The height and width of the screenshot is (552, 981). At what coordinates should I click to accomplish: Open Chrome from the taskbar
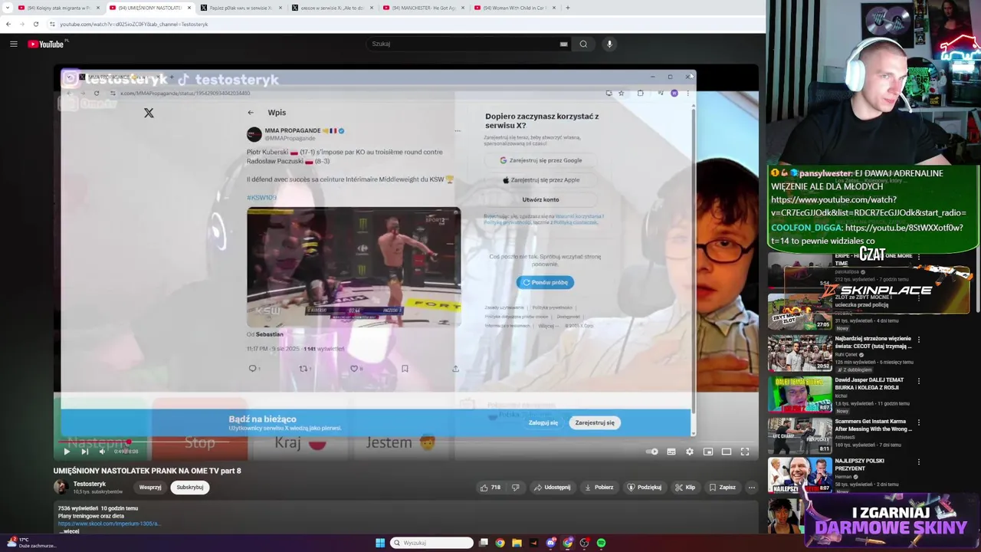500,543
